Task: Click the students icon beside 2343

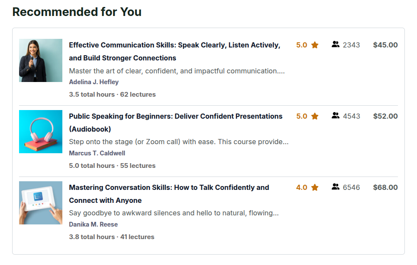Action: (335, 44)
